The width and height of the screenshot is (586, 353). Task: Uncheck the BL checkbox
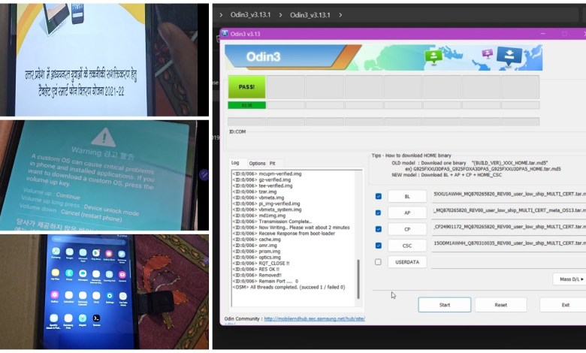click(x=378, y=196)
